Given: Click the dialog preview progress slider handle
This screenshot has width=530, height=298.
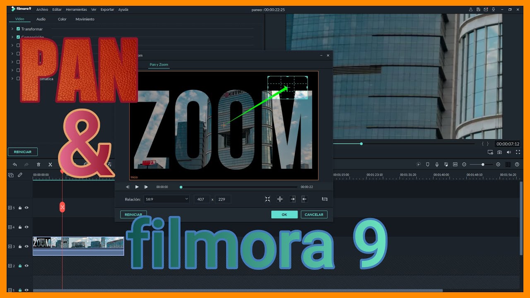Looking at the screenshot, I should point(181,187).
